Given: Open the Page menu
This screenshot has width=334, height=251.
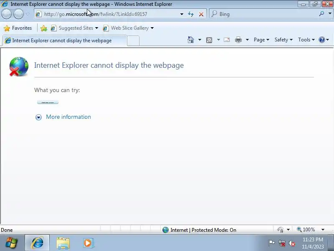Looking at the screenshot, I should (x=261, y=40).
